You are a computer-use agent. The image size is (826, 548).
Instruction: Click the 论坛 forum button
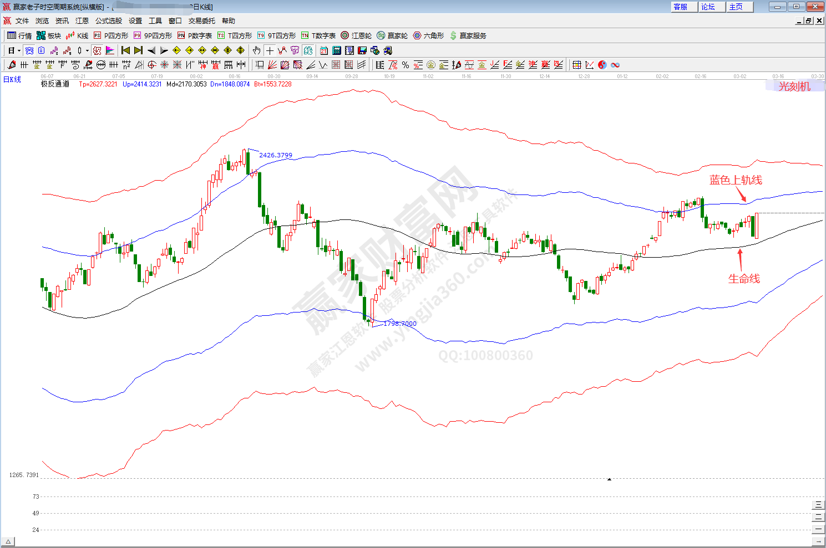point(708,7)
